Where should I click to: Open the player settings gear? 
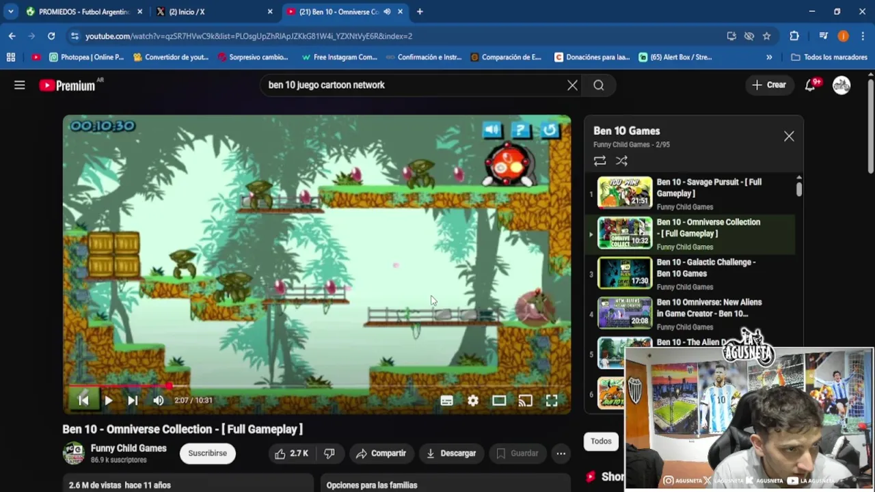point(473,401)
